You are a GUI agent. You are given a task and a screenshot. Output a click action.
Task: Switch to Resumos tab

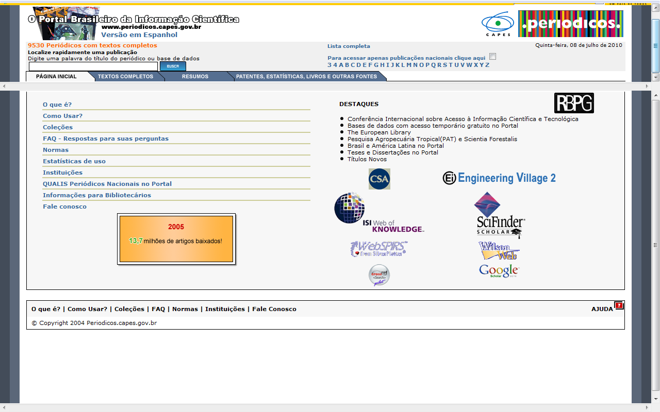point(195,76)
